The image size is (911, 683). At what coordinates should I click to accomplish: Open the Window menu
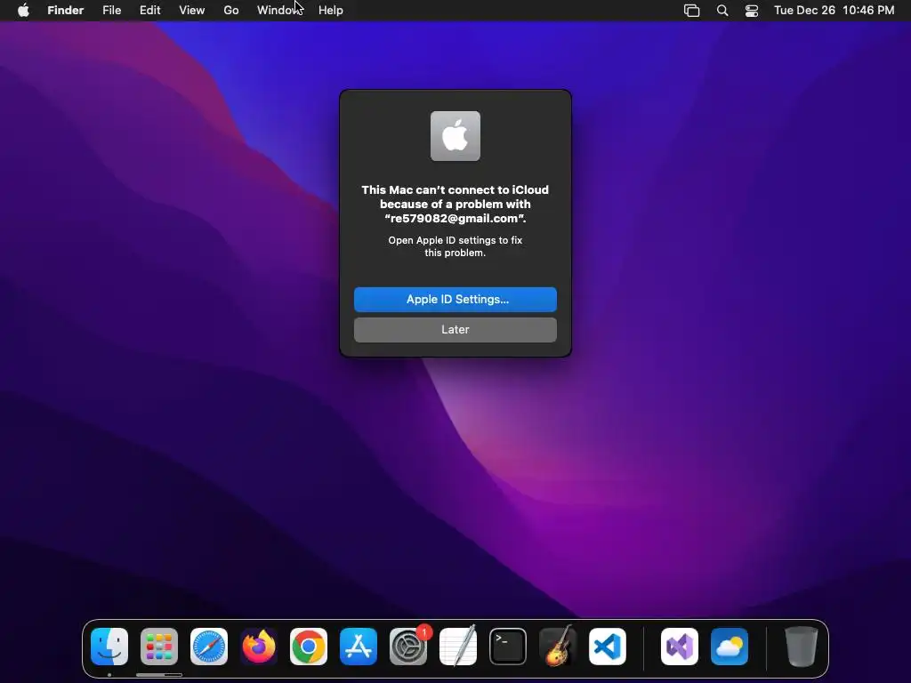279,11
